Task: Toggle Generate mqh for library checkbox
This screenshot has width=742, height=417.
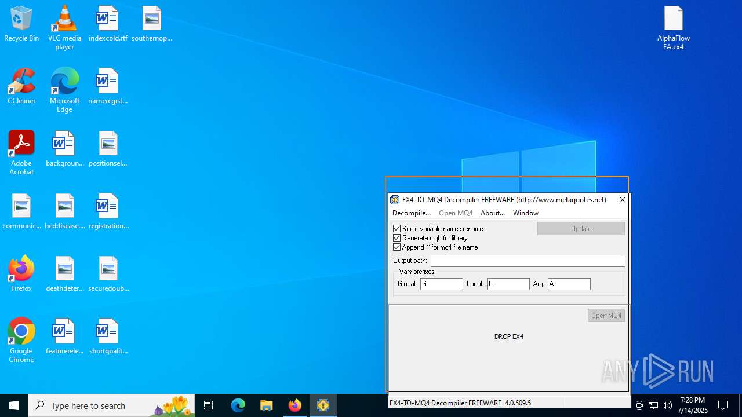Action: pos(397,238)
